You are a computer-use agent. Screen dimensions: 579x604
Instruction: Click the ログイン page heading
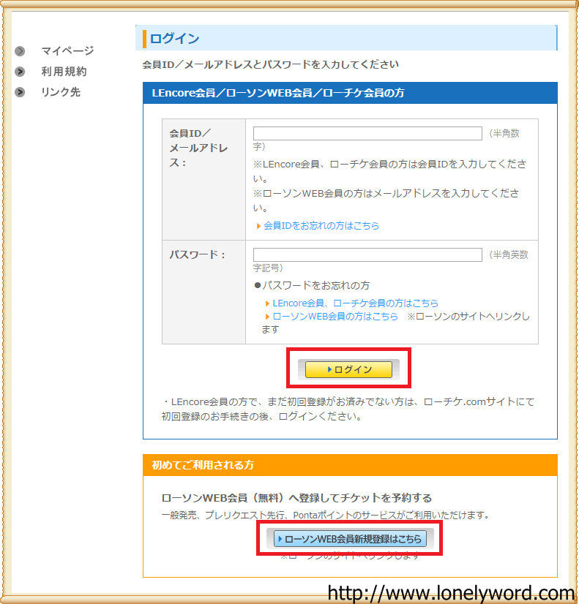tap(175, 39)
